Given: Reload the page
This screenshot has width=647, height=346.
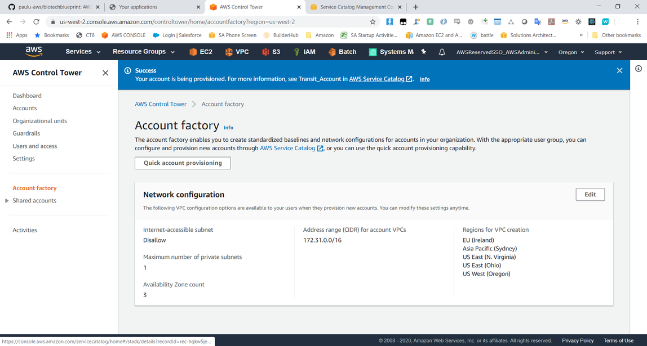Looking at the screenshot, I should click(x=36, y=21).
